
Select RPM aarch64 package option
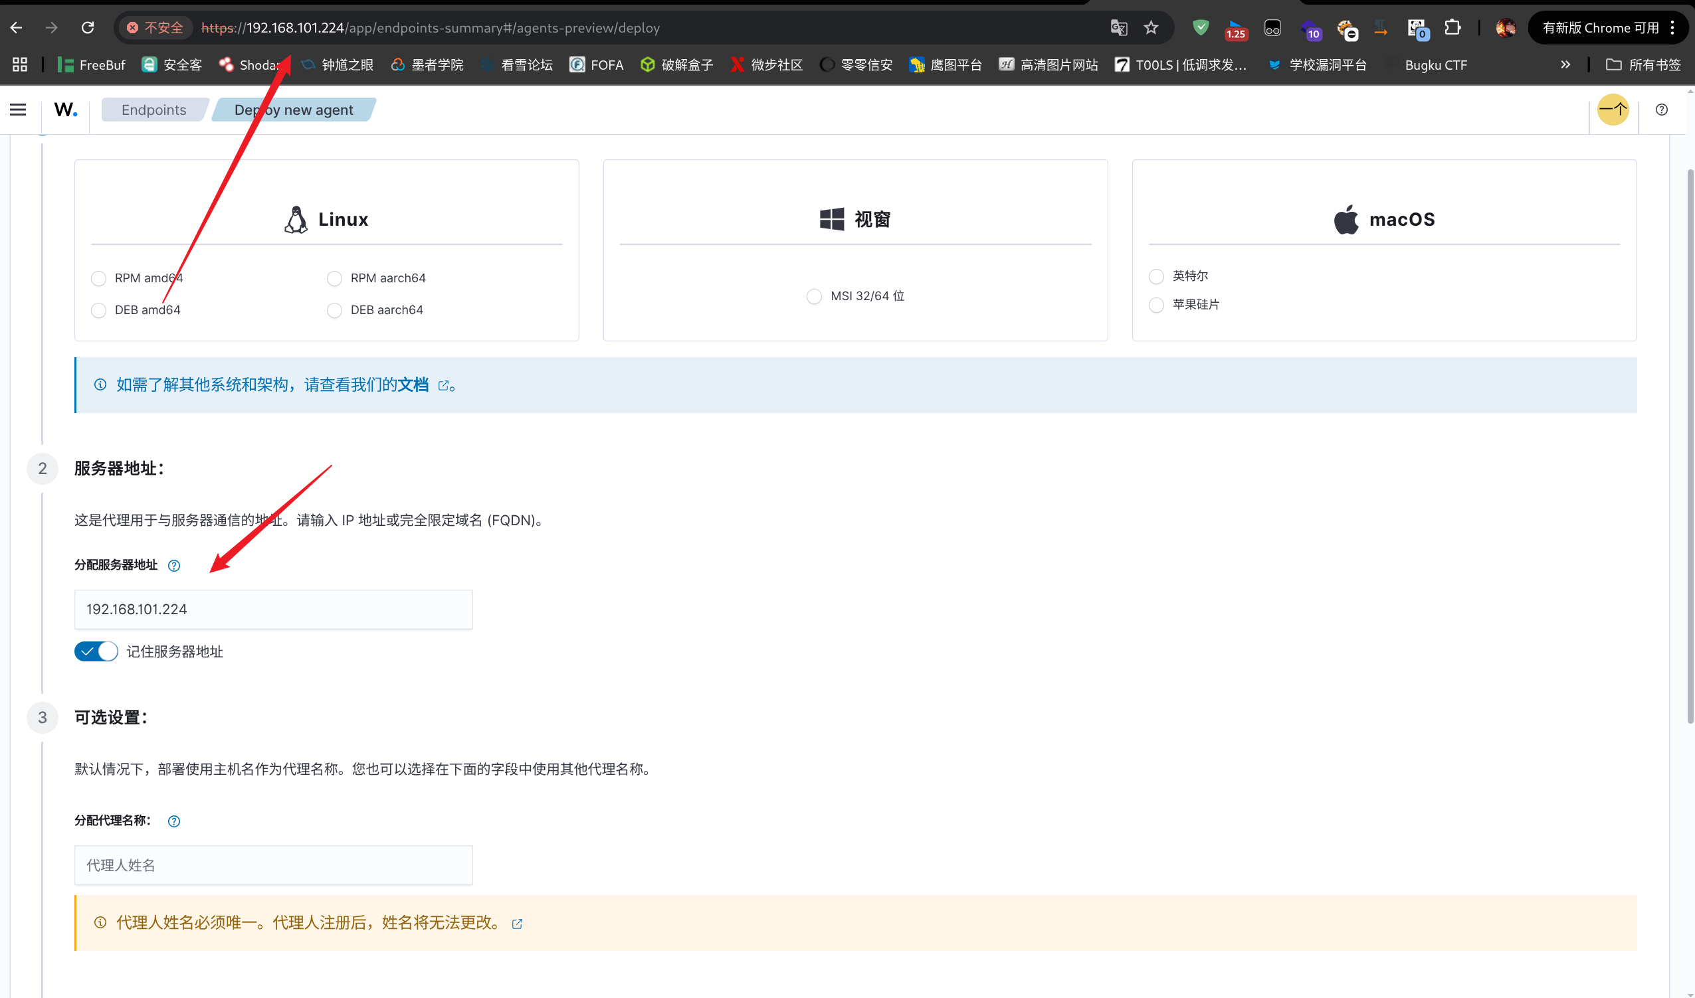click(334, 278)
